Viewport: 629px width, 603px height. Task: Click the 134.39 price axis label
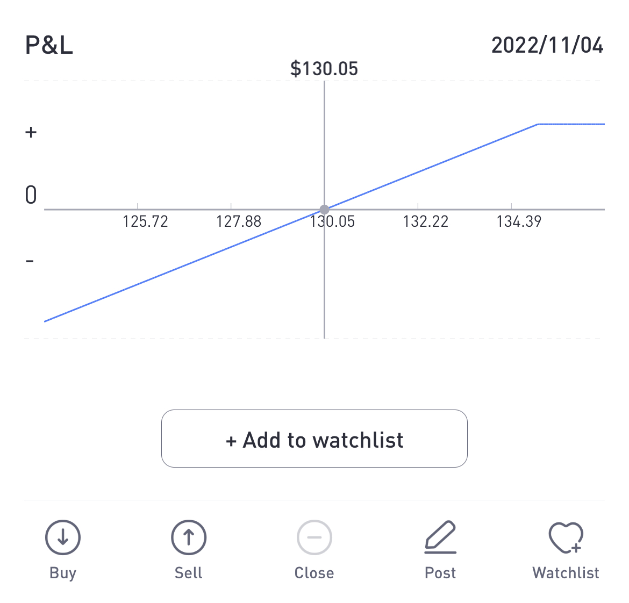(x=519, y=221)
